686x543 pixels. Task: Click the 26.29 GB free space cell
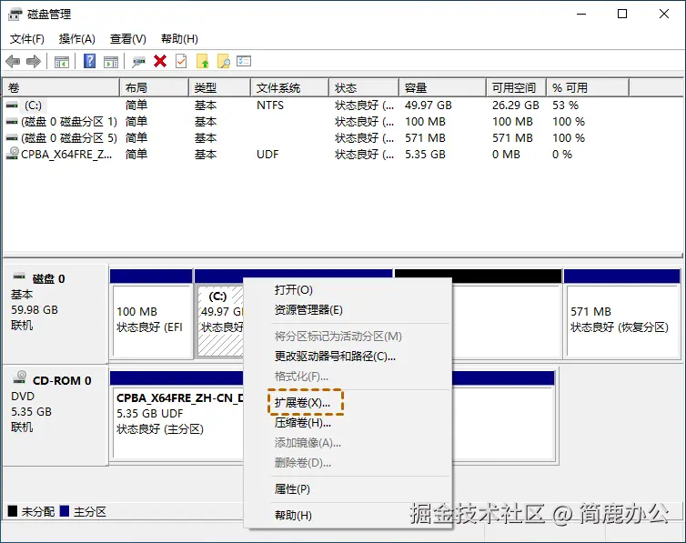pyautogui.click(x=515, y=106)
